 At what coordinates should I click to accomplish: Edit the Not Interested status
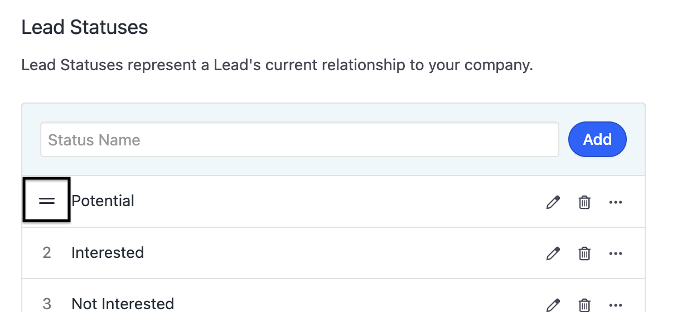553,305
